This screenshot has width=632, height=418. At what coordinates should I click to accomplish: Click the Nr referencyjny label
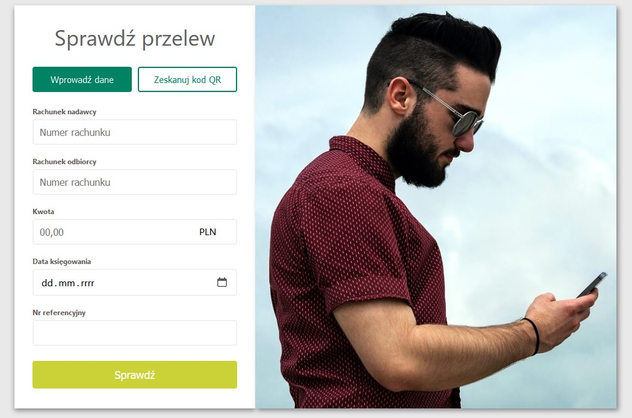click(x=59, y=313)
